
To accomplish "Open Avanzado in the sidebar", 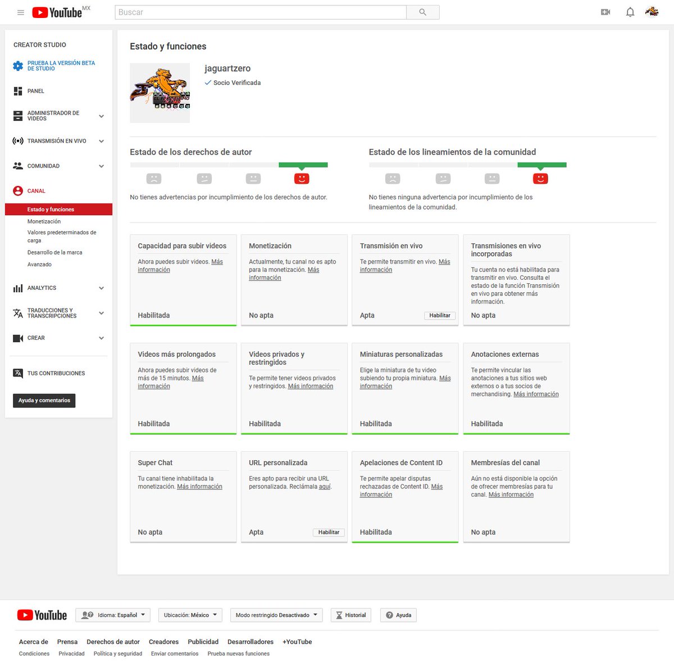I will pyautogui.click(x=39, y=264).
